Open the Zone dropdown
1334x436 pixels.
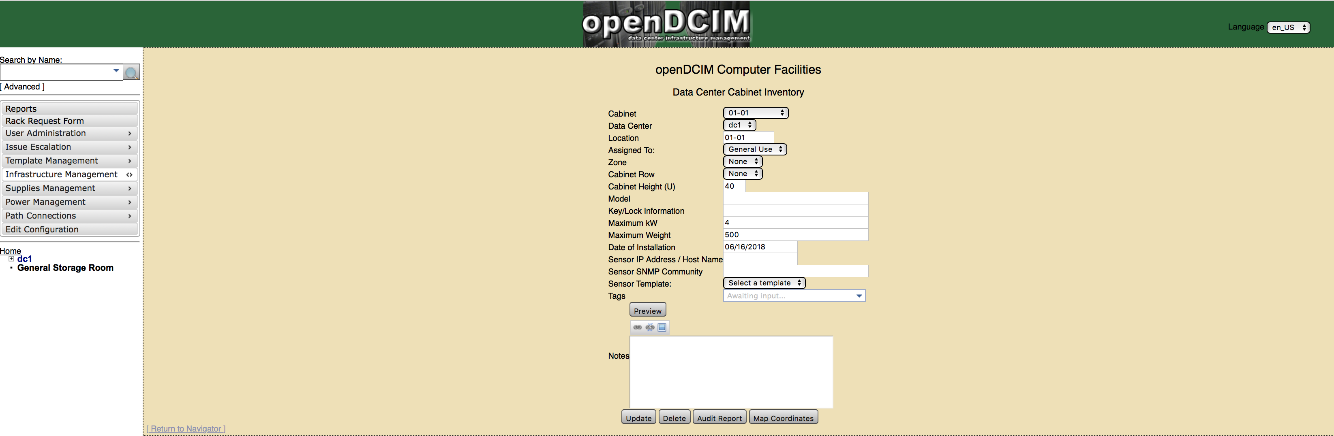tap(743, 162)
